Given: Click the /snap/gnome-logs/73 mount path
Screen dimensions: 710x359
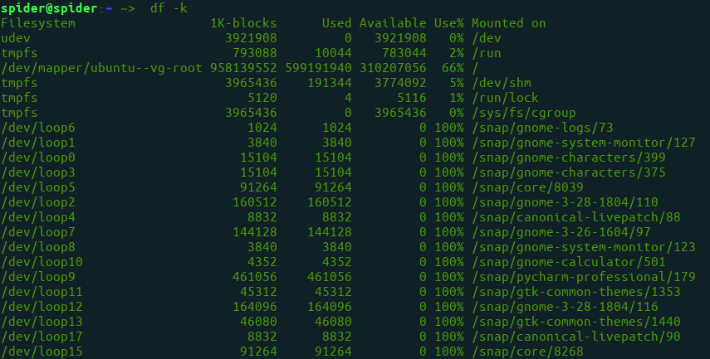Looking at the screenshot, I should click(x=542, y=128).
